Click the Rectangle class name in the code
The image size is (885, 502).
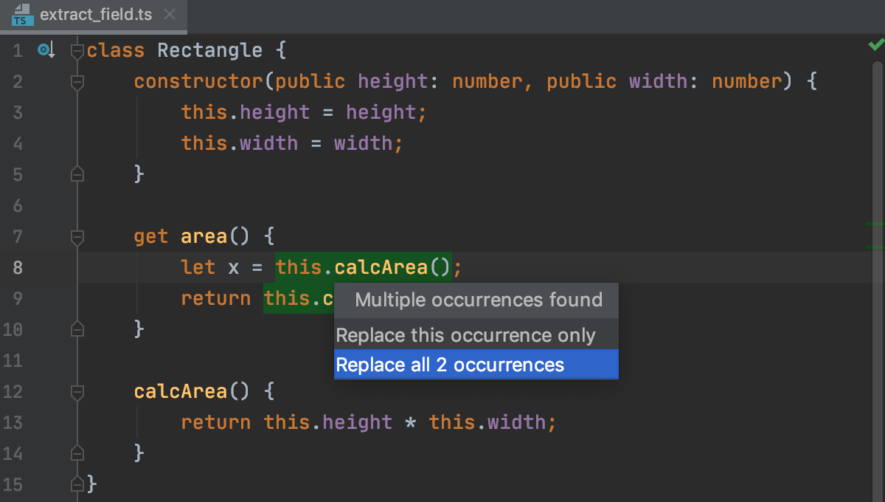pos(209,49)
